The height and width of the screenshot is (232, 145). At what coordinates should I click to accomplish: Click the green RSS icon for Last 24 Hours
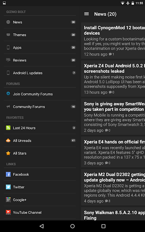point(8,128)
